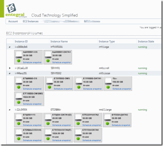Click disk icon of B01-OS 35.00 GB volume

pos(19,55)
